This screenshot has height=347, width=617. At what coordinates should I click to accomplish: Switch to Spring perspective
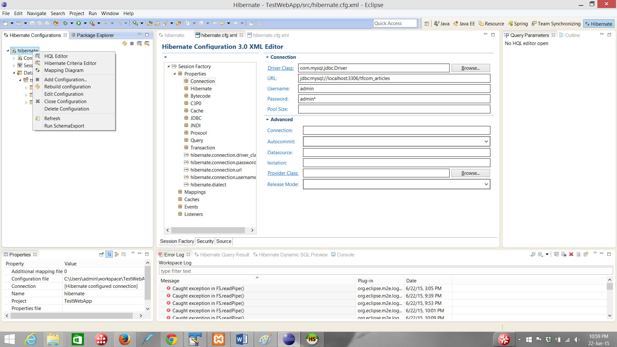pyautogui.click(x=518, y=24)
